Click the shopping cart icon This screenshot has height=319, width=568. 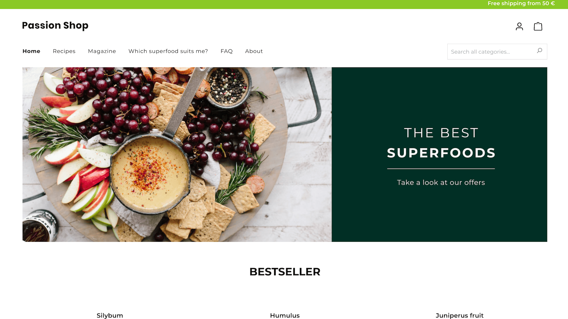click(x=538, y=26)
